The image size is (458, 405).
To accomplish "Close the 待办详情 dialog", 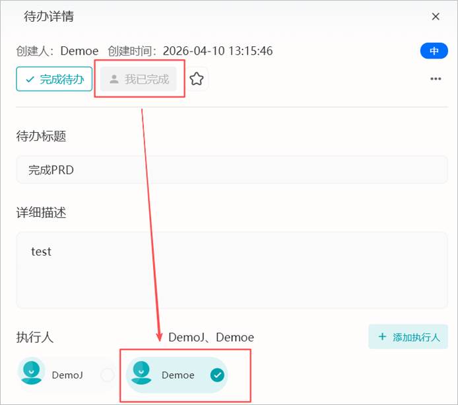I will coord(436,17).
